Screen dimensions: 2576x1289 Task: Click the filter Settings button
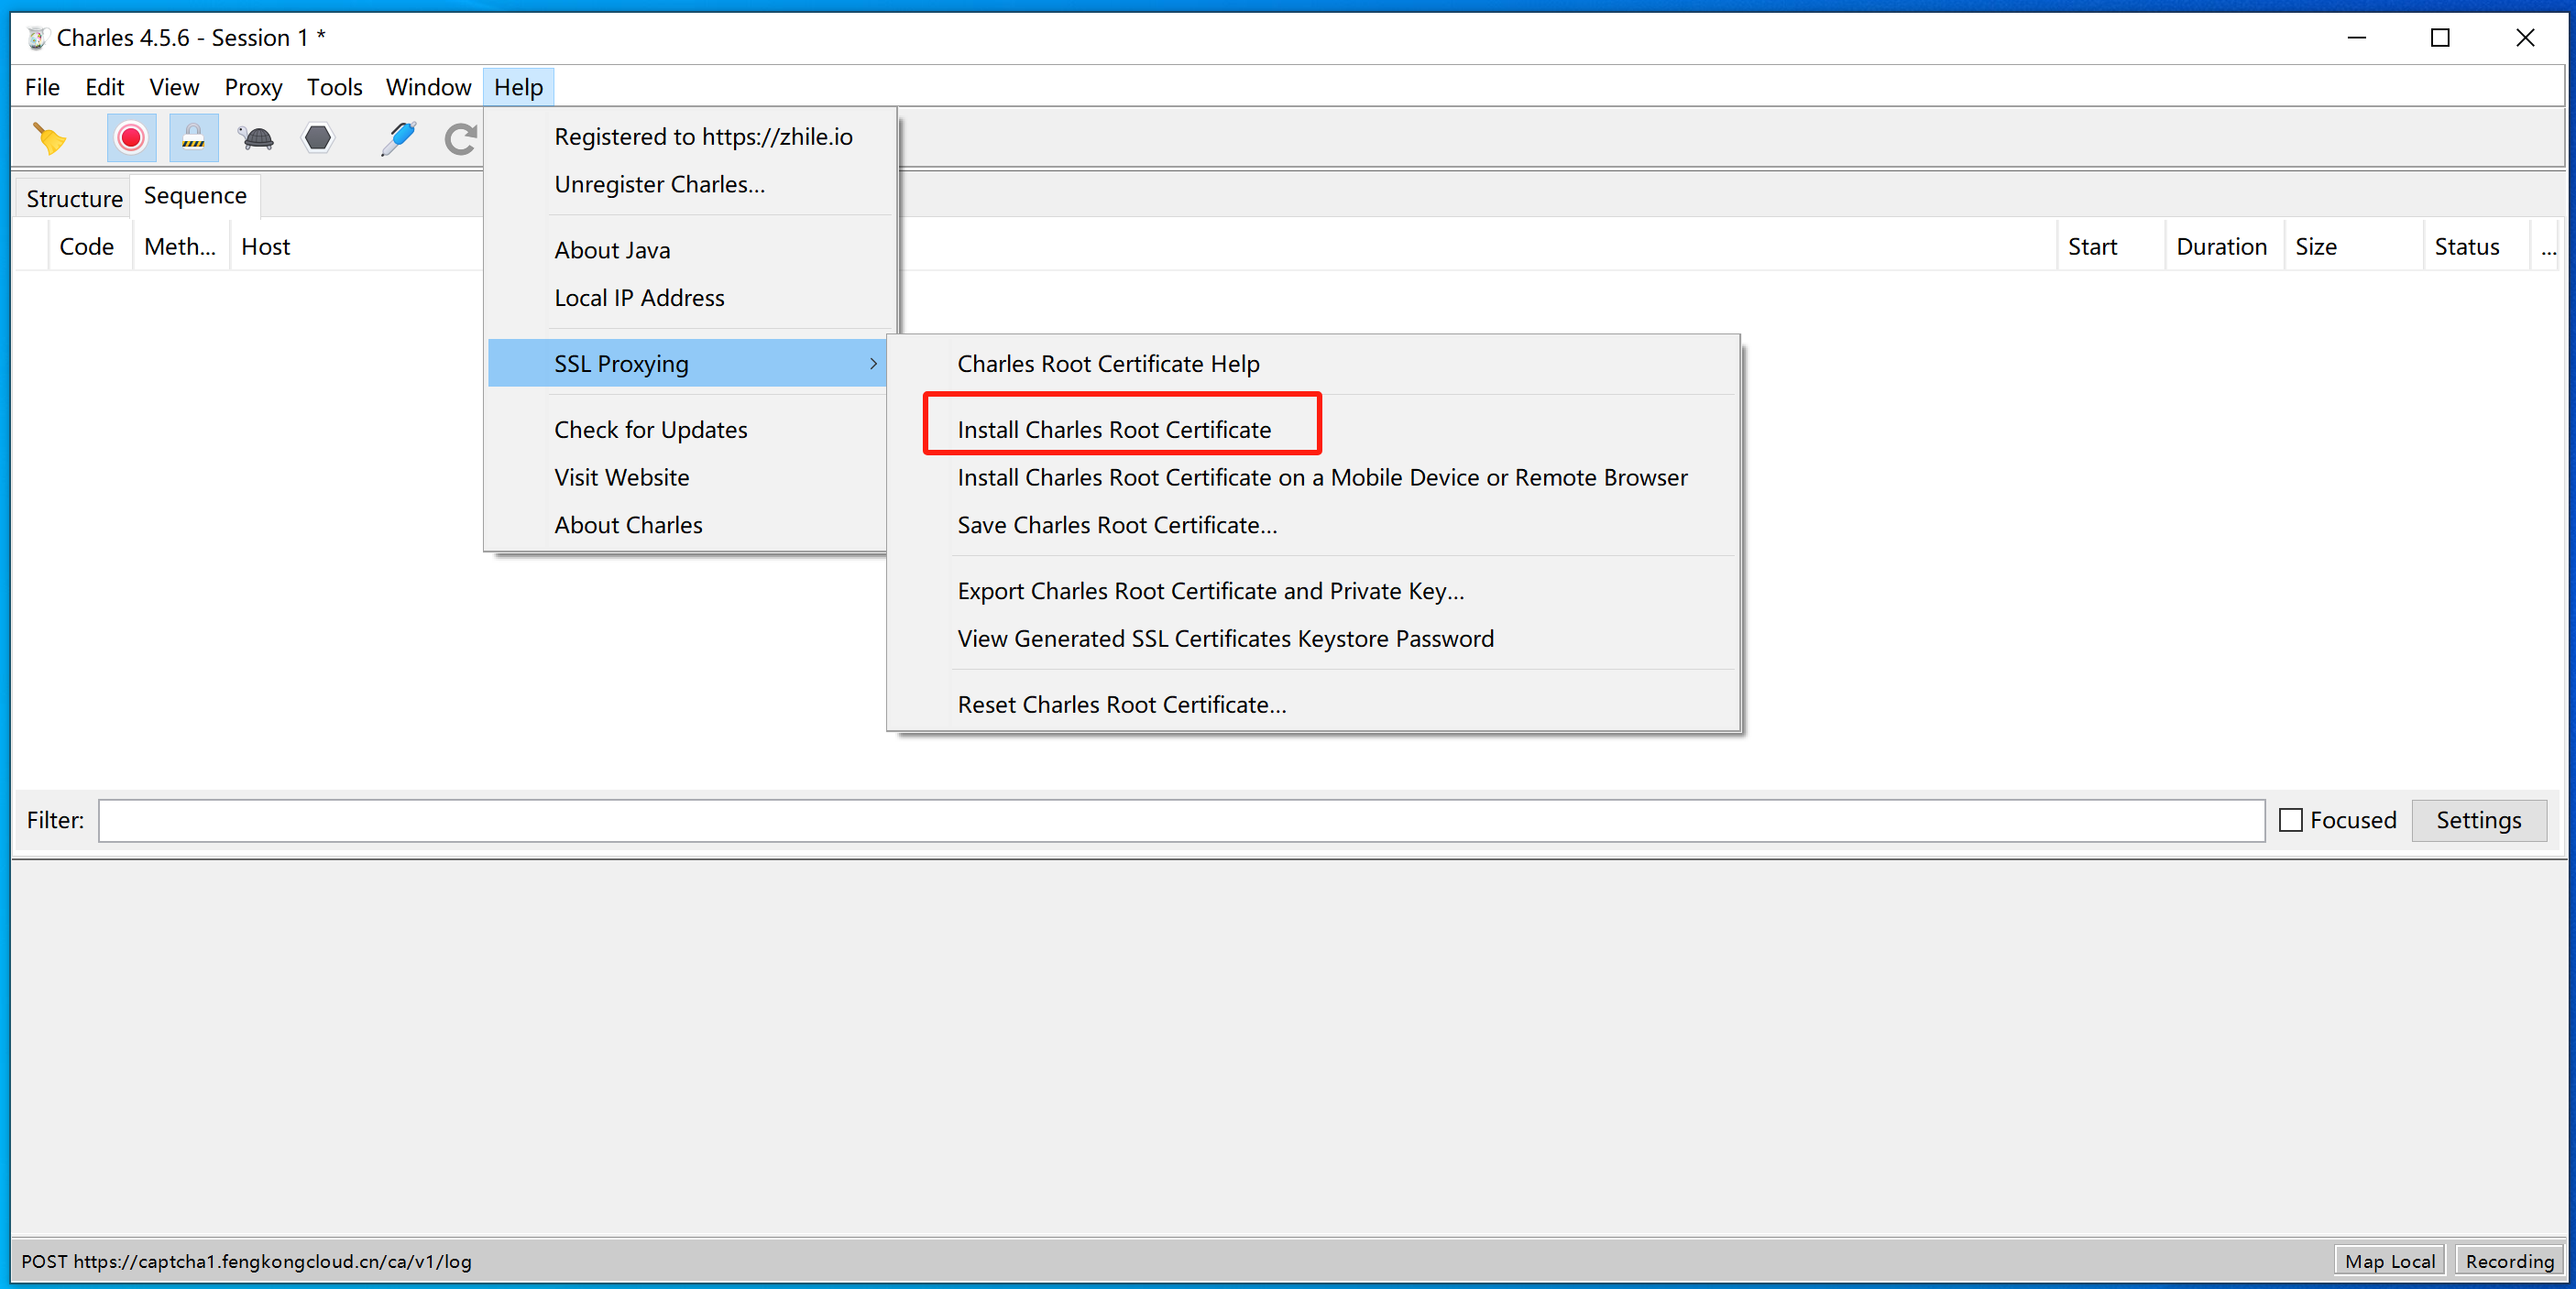(2478, 820)
